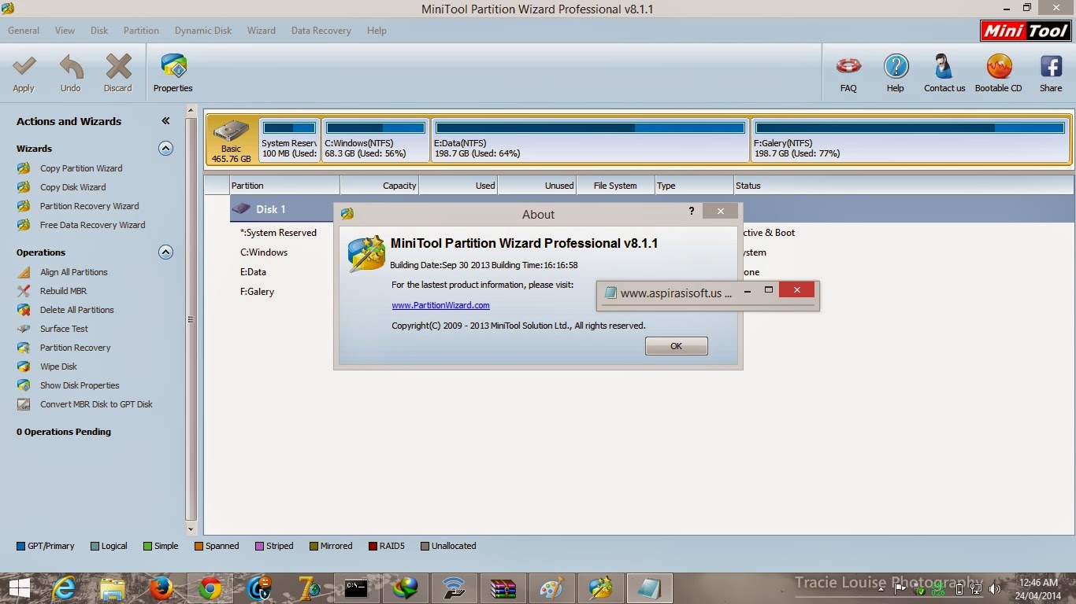Screen dimensions: 1076x604
Task: Select the E:Data row in the list
Action: 253,272
